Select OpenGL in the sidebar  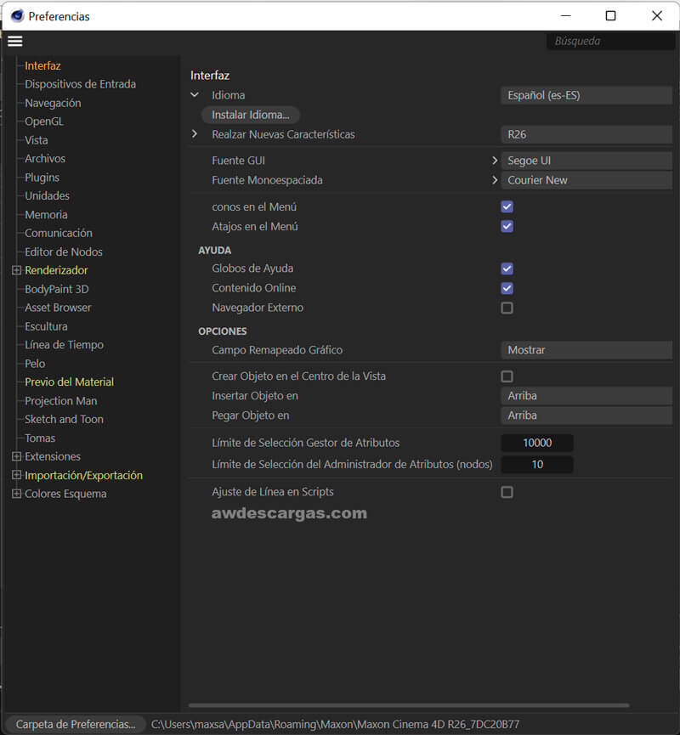(44, 122)
